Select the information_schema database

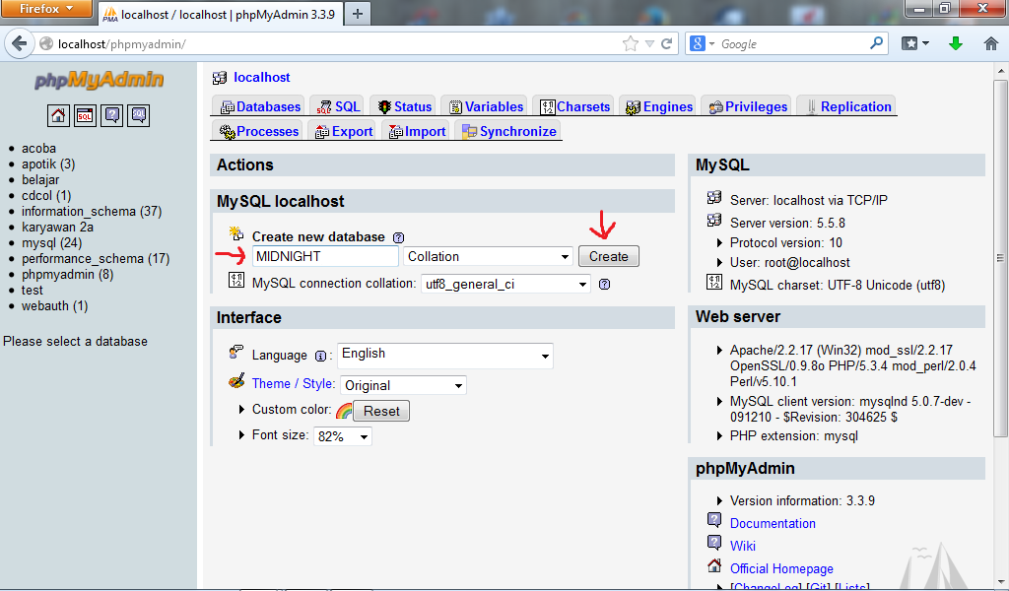(92, 212)
